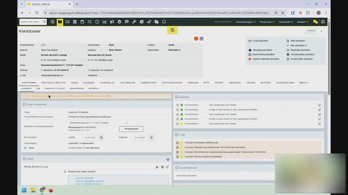Click the checkered flag icon in top toolbar
The image size is (348, 195).
[x=127, y=22]
